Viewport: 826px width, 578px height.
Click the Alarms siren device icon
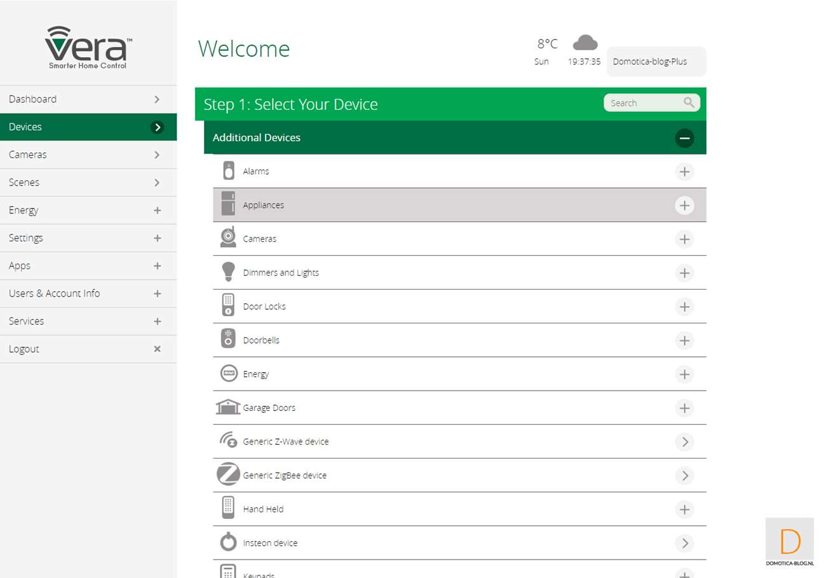(228, 171)
